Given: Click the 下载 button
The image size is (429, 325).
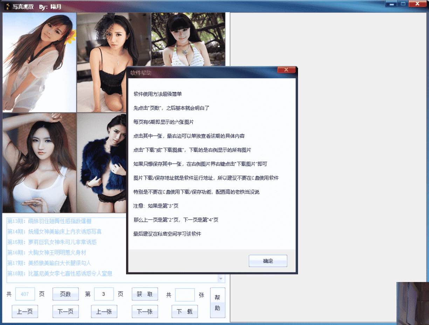Looking at the screenshot, I should click(185, 311).
